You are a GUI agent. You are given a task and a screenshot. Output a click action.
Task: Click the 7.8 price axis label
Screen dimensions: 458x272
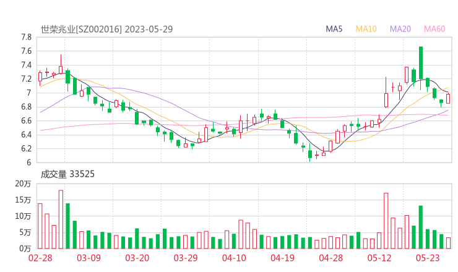(x=25, y=37)
